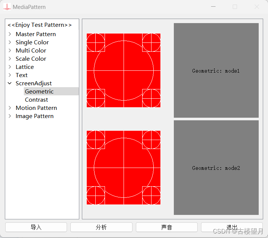Expand the Motion Pattern tree node
The height and width of the screenshot is (238, 268).
click(10, 108)
